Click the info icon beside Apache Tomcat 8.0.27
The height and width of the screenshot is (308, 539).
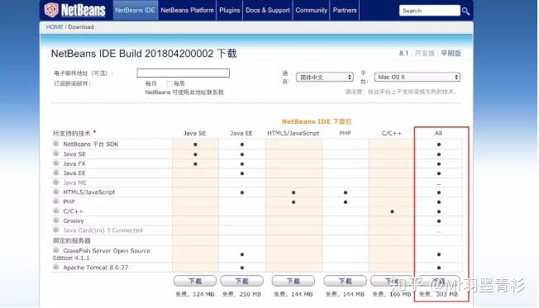[x=56, y=267]
